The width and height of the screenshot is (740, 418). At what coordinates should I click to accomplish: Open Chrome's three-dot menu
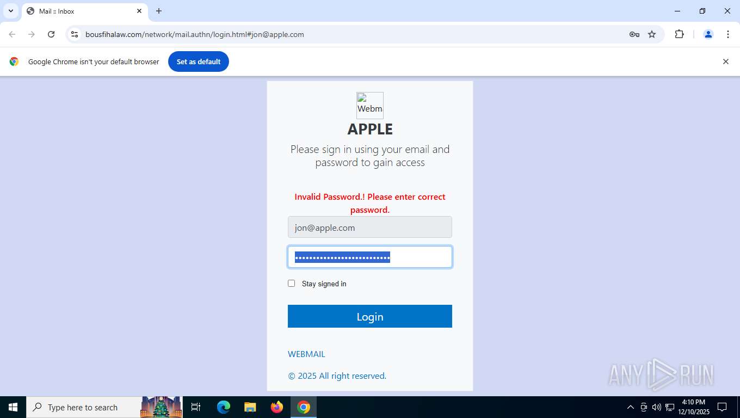[728, 34]
